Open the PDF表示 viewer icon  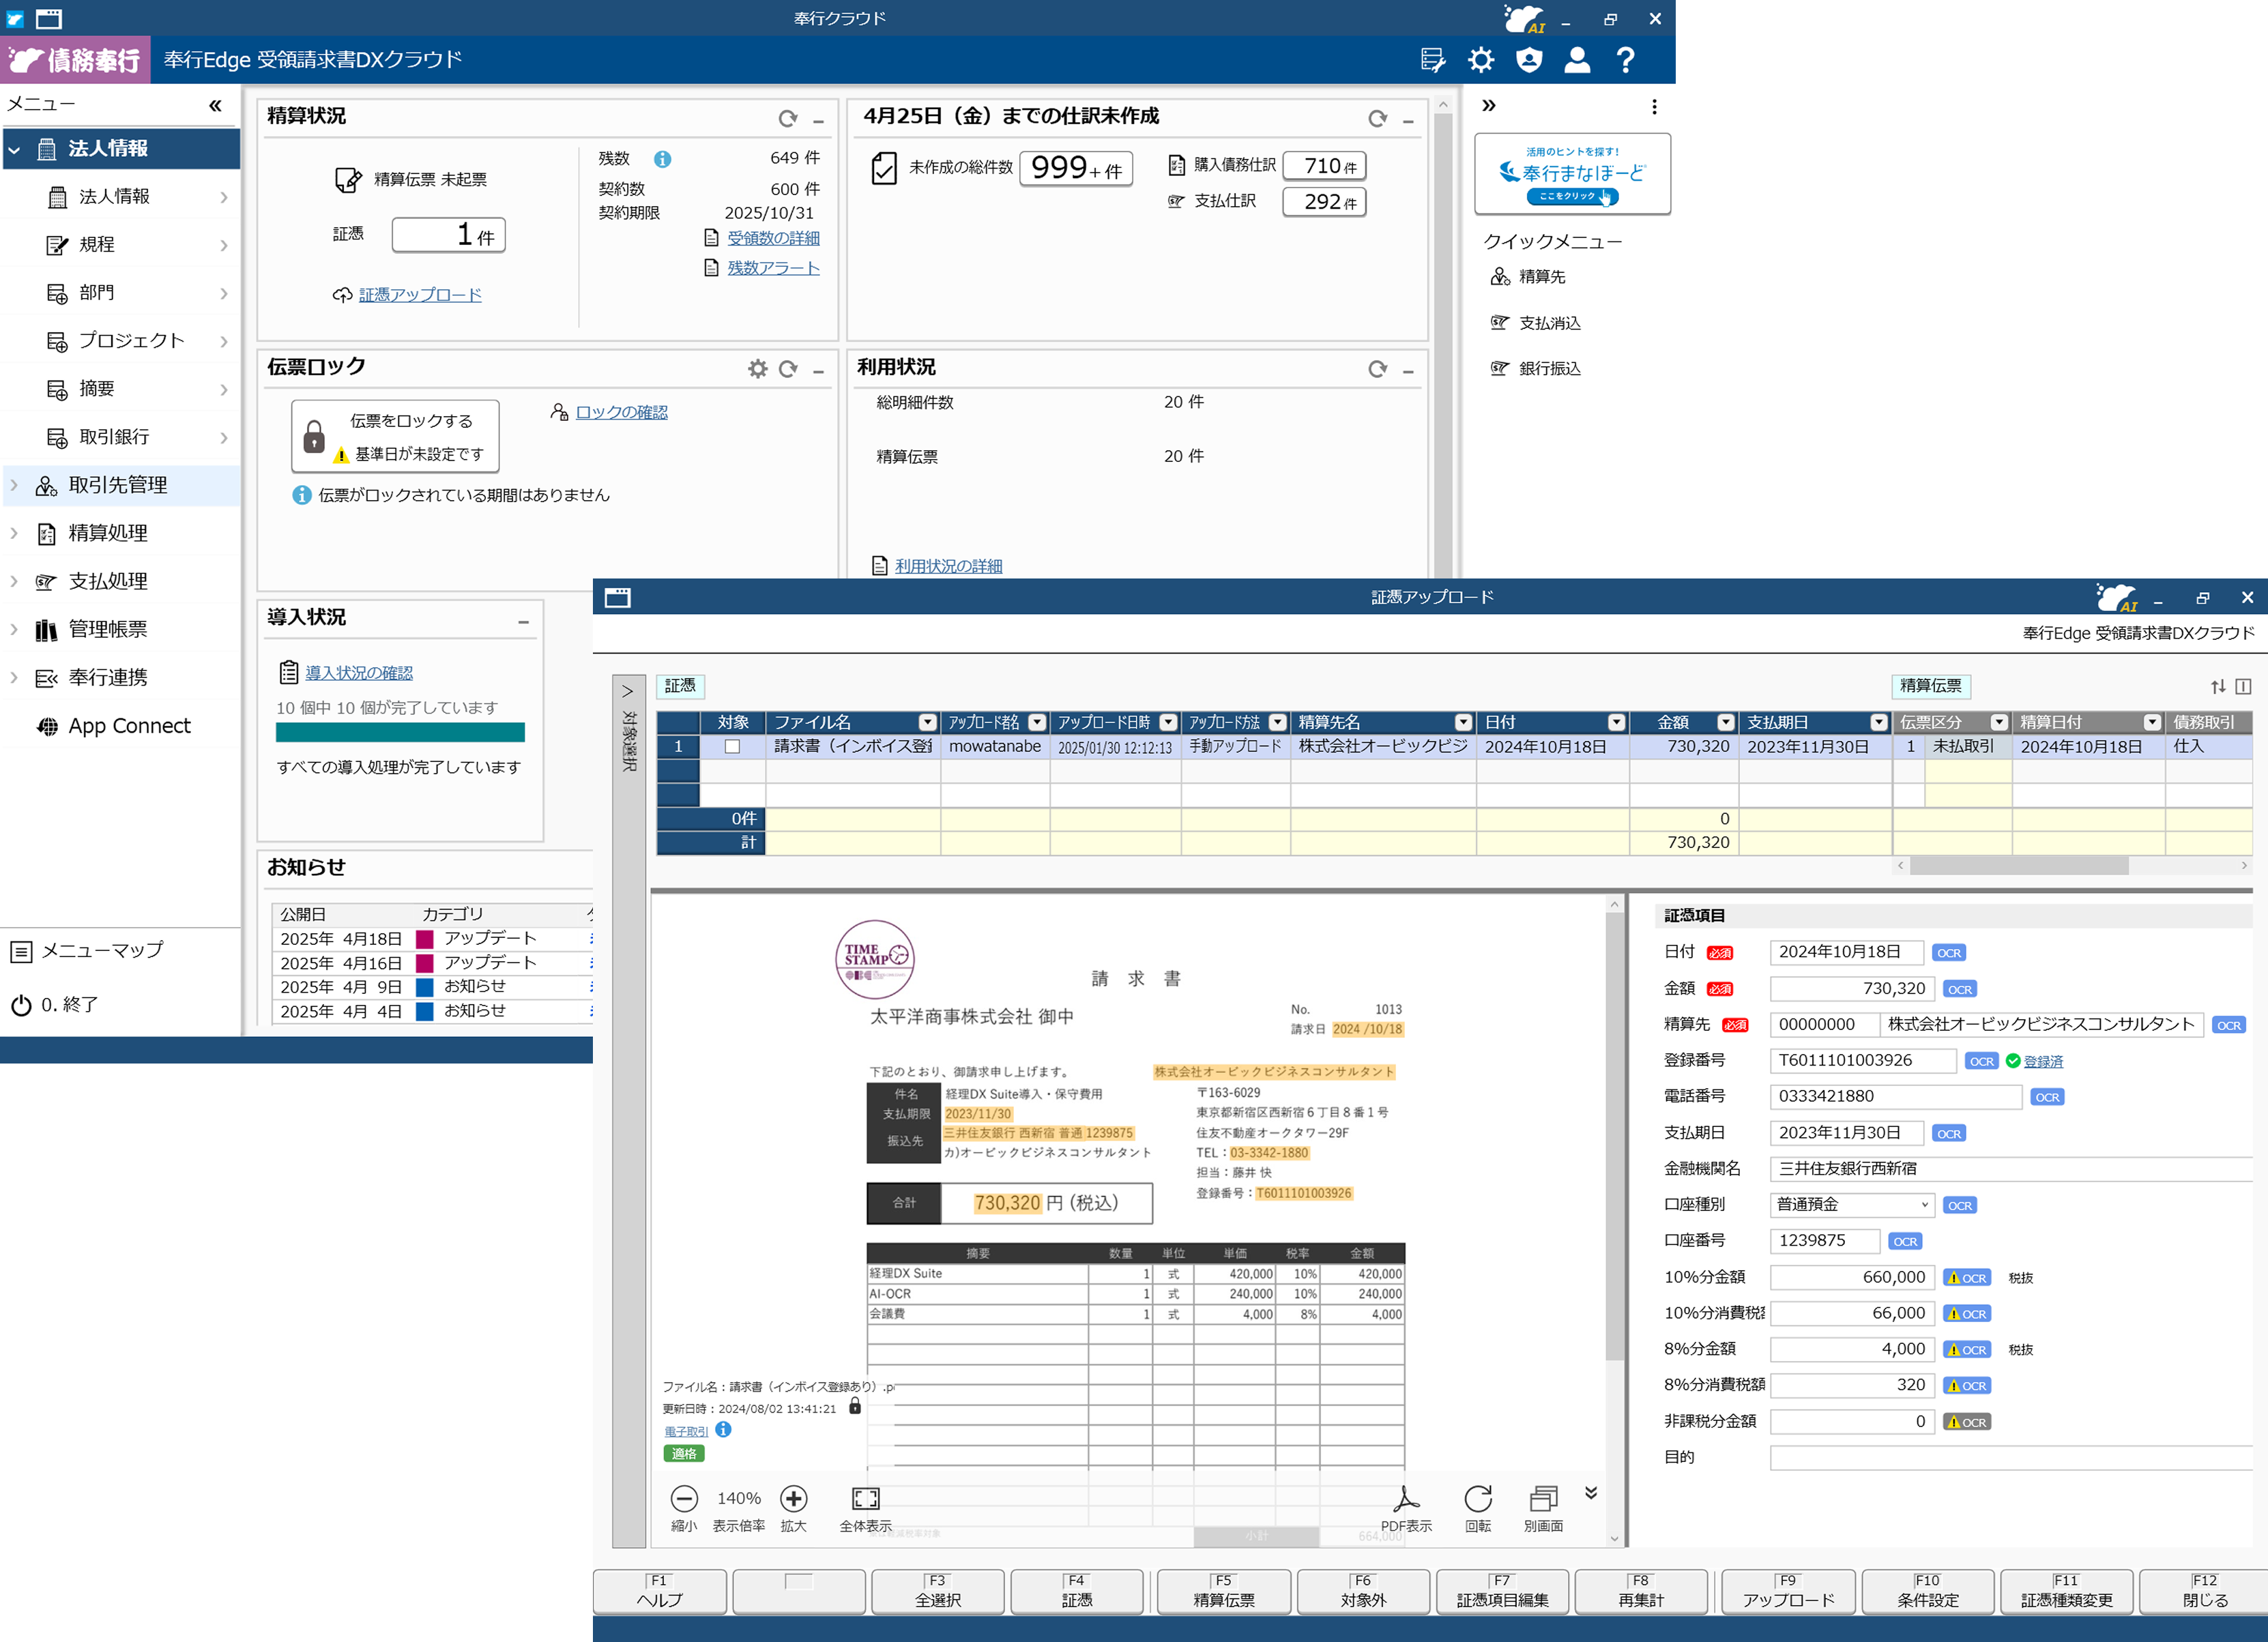[1406, 1498]
